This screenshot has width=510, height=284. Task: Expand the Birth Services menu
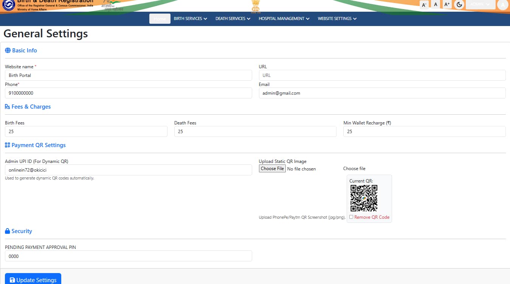point(190,18)
